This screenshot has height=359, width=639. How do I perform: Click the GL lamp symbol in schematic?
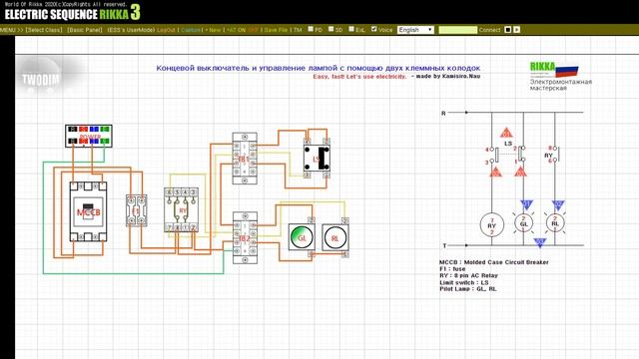click(523, 223)
